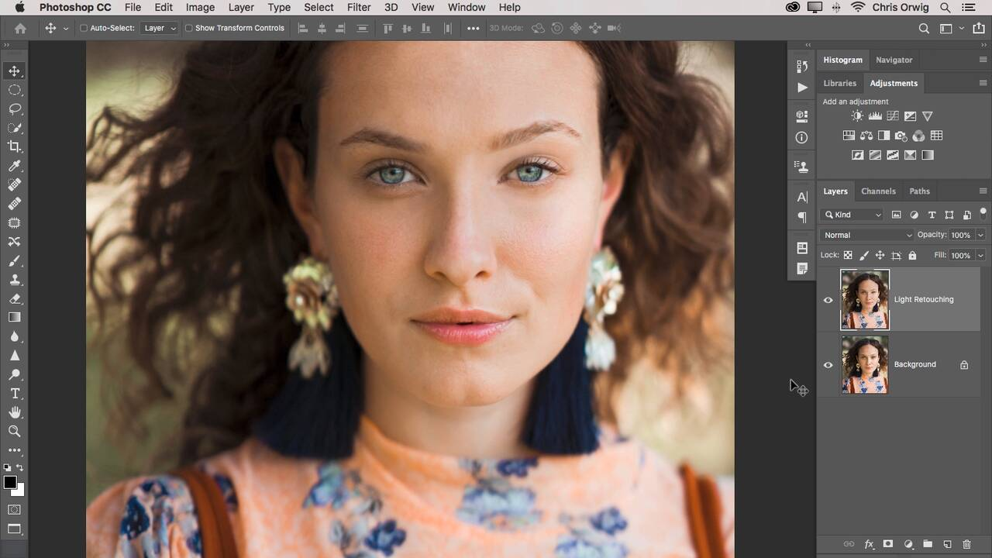Select the Move tool in the toolbar
Screen dimensions: 992x558
[15, 71]
